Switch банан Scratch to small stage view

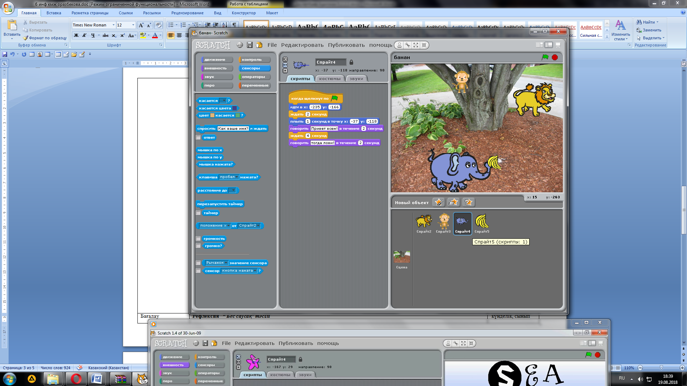[539, 45]
